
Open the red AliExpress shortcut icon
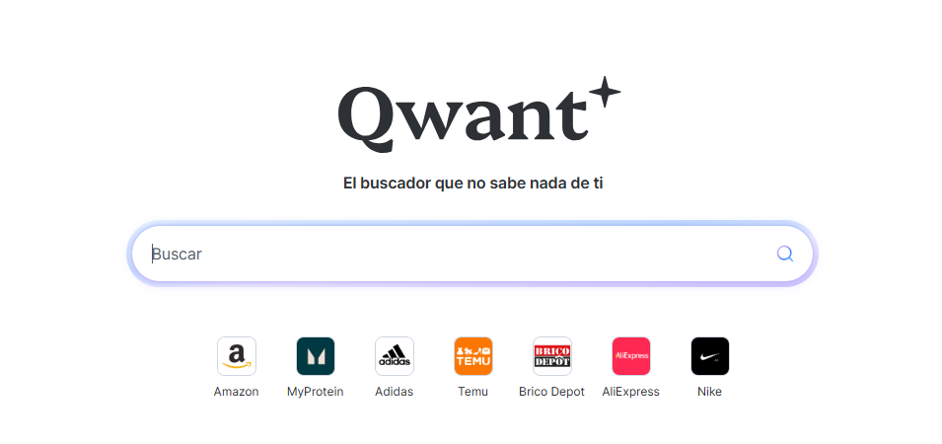pos(631,355)
